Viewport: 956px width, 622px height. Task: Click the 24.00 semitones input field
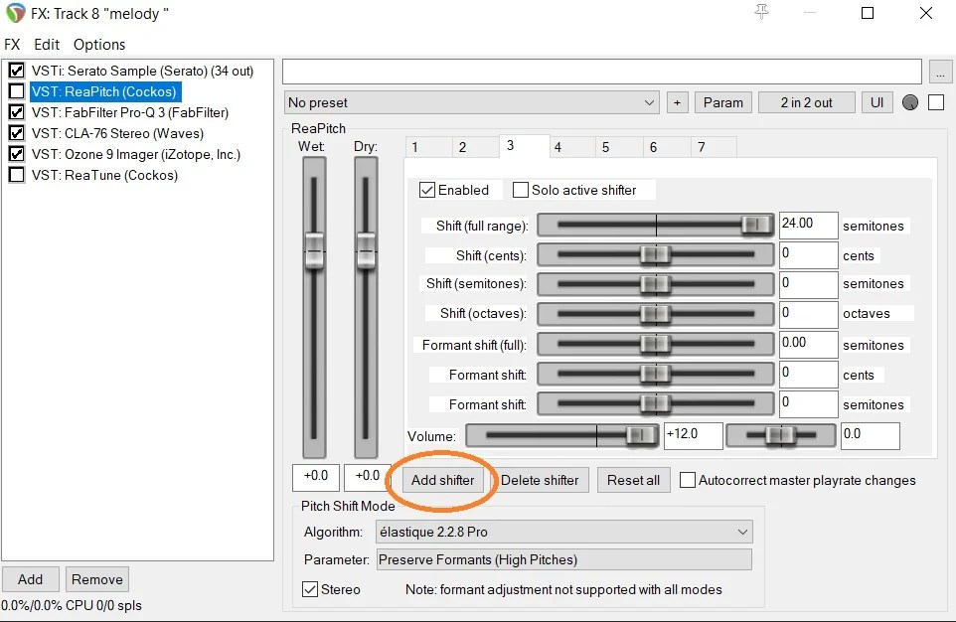coord(808,225)
